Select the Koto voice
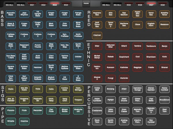Screen dimensions: 173x129 [165, 57]
